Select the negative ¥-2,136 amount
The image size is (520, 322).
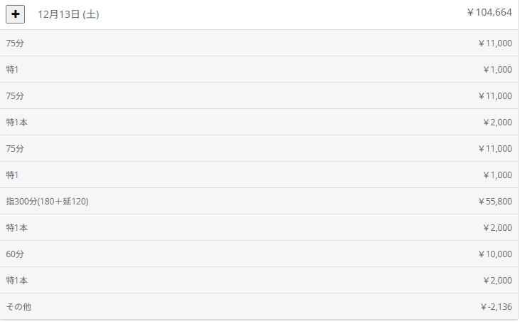coord(496,307)
